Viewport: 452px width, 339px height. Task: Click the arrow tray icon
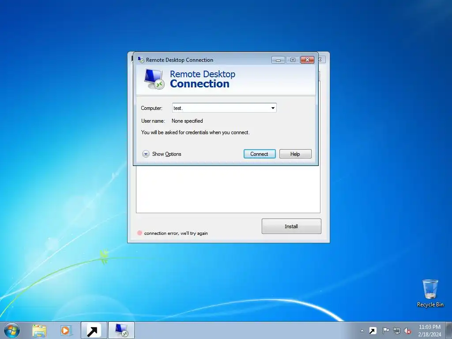(x=373, y=331)
